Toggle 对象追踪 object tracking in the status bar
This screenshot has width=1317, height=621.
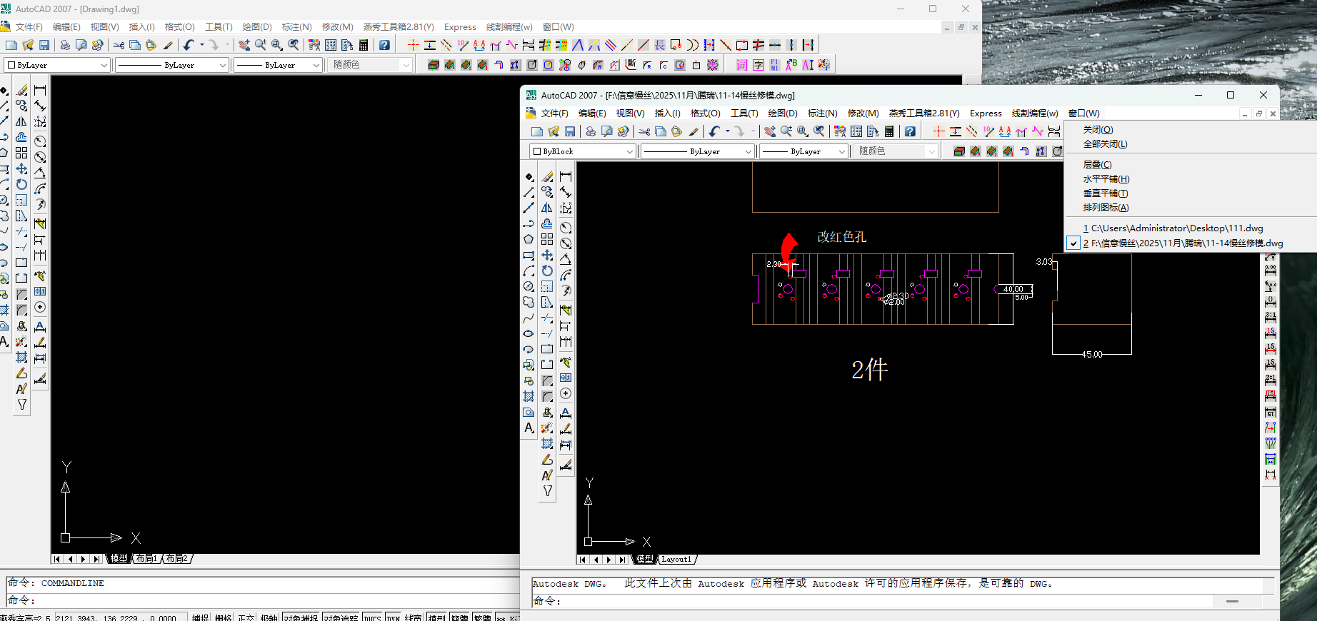341,617
